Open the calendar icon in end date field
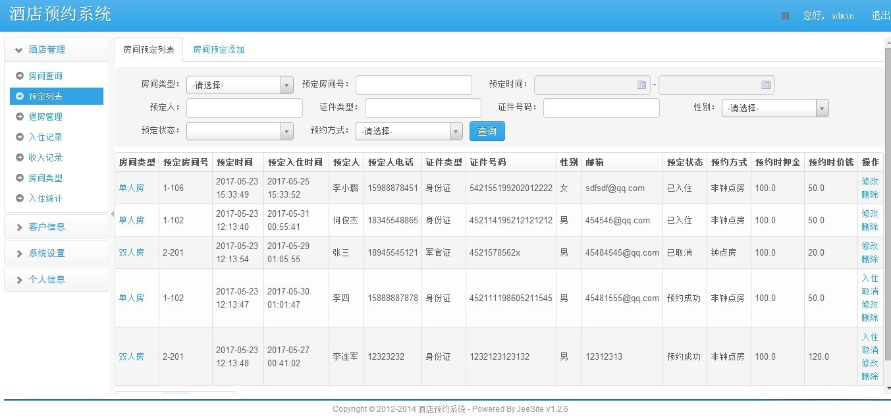Image resolution: width=891 pixels, height=419 pixels. coord(766,85)
